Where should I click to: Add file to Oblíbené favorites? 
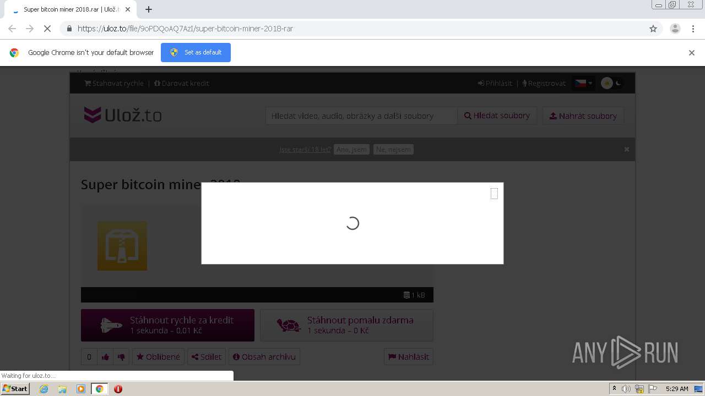tap(158, 357)
